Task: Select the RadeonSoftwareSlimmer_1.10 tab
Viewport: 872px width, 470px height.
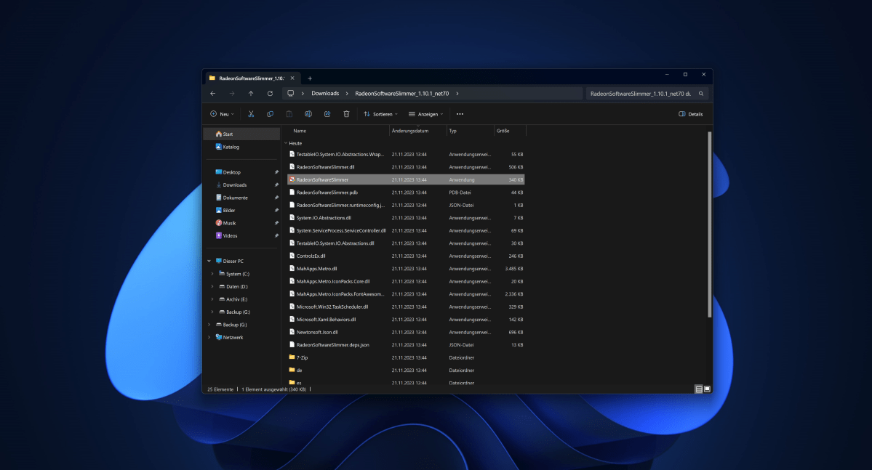Action: tap(252, 78)
